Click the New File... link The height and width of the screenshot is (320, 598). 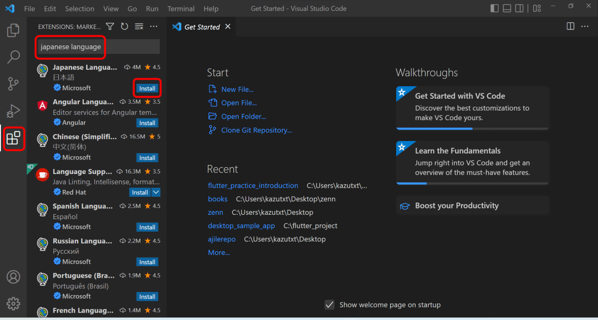(237, 89)
